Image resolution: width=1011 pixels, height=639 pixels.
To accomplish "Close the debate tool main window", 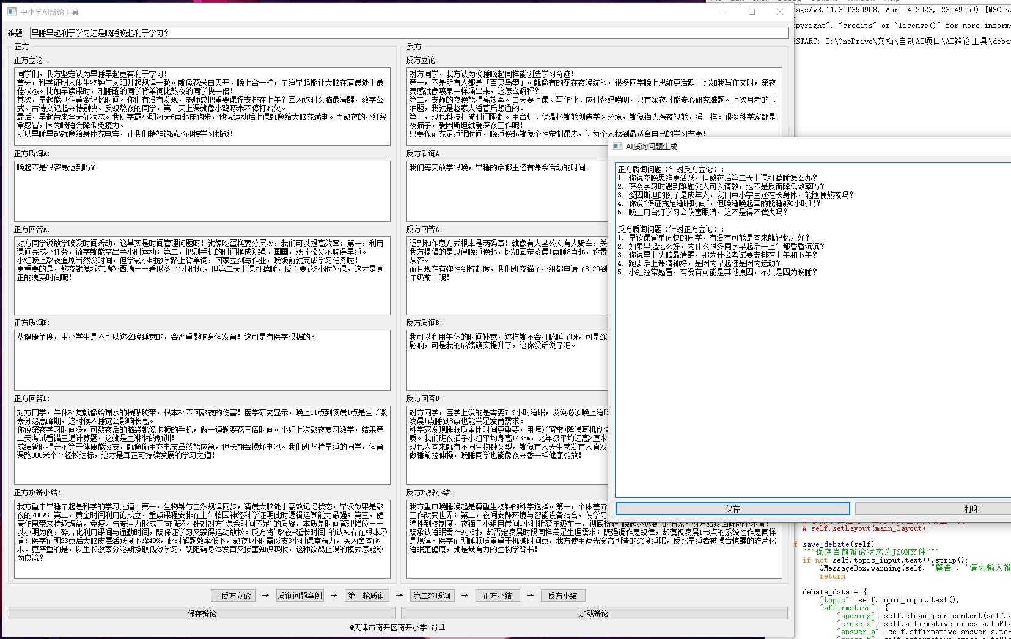I will (780, 12).
